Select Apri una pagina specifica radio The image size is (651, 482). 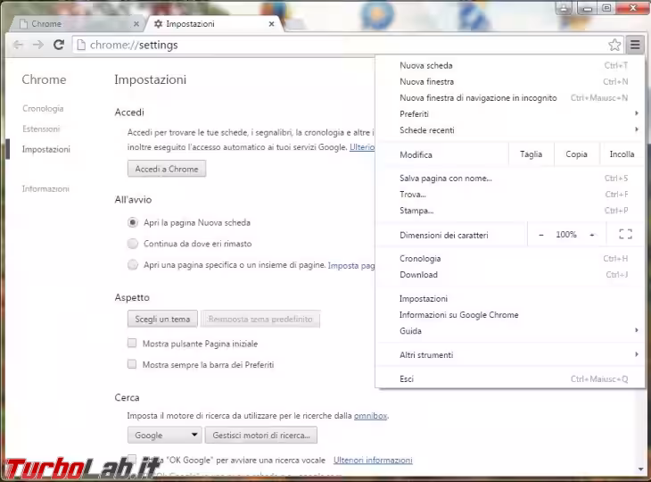click(133, 265)
